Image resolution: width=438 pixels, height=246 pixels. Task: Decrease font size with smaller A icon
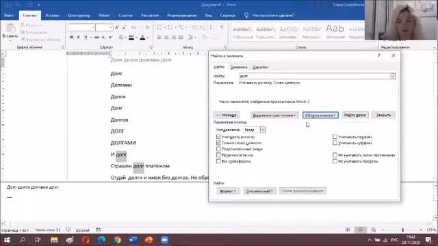124,27
